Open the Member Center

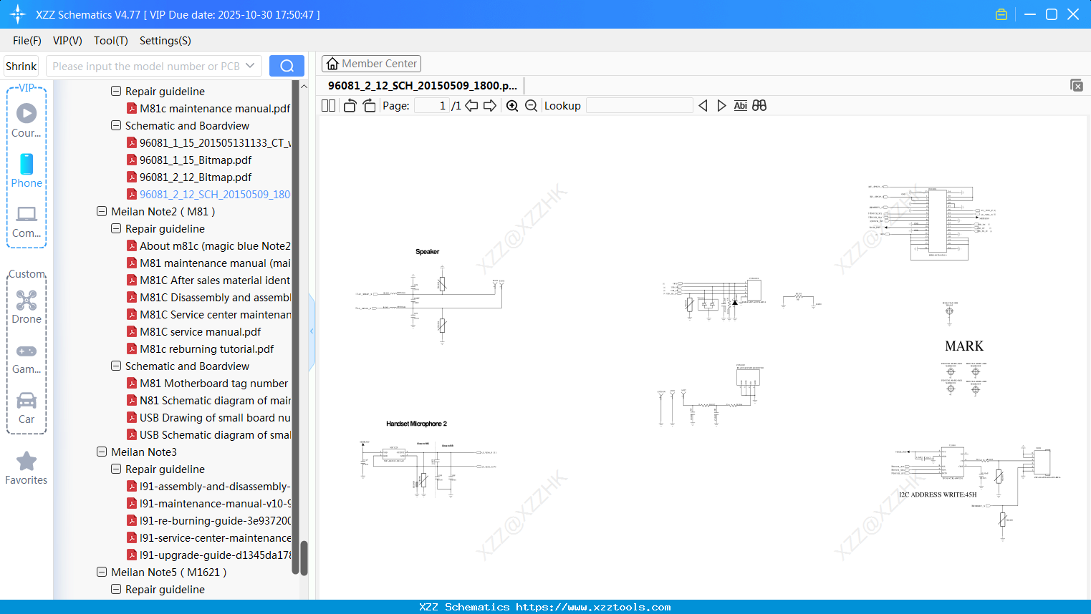(x=371, y=64)
